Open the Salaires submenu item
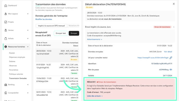Viewport: 179px width, 101px height. tap(12, 61)
